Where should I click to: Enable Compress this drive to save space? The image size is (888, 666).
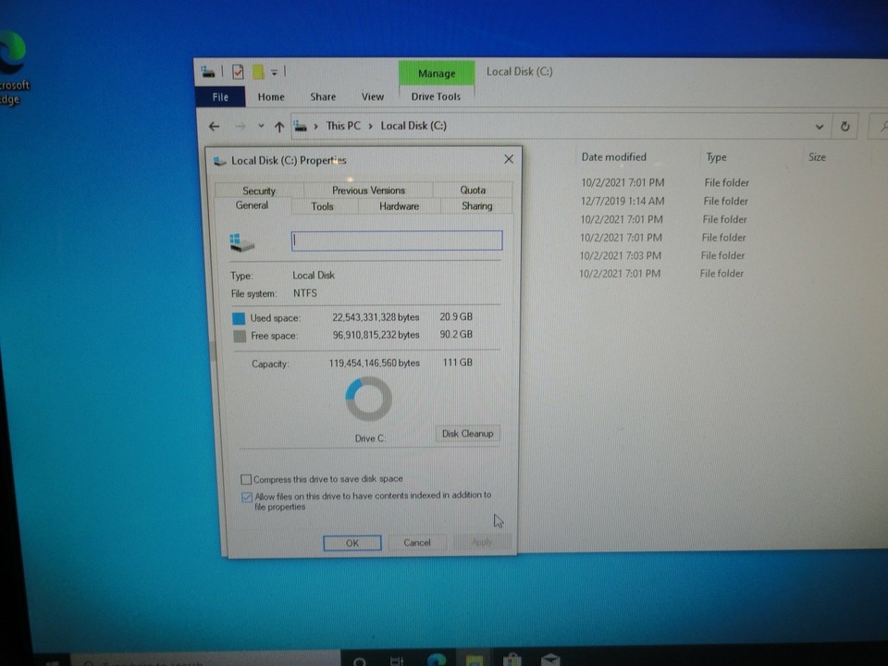pyautogui.click(x=246, y=479)
